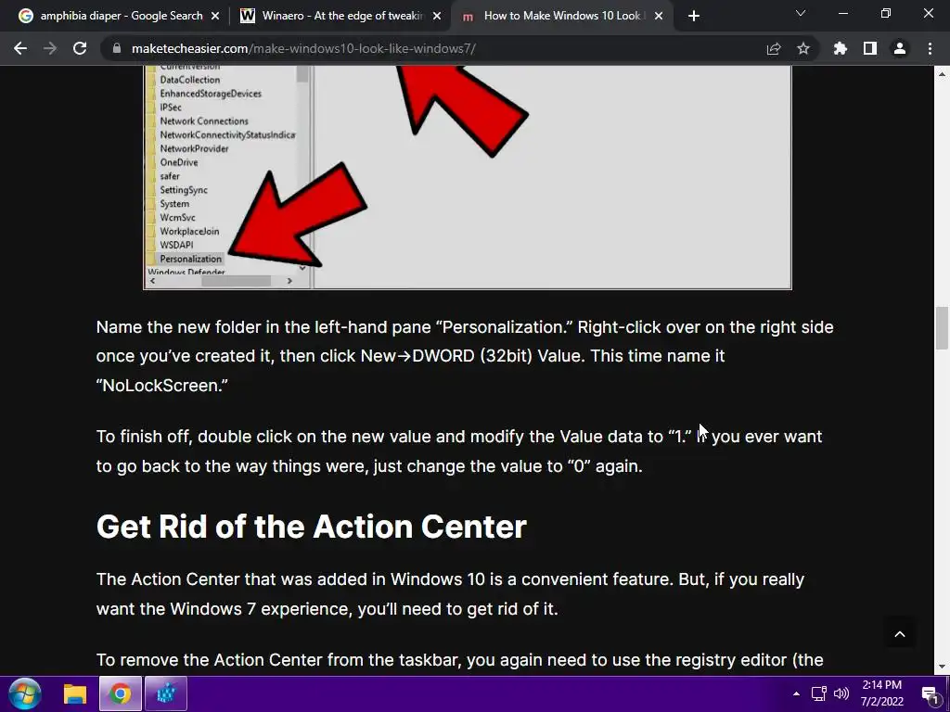Click the scroll-to-top arrow button
The height and width of the screenshot is (712, 950).
900,634
